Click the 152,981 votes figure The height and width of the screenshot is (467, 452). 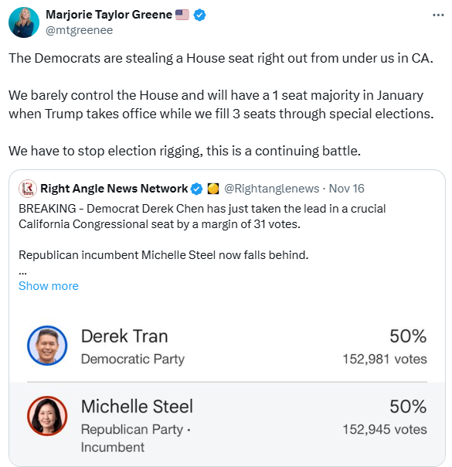[x=385, y=359]
